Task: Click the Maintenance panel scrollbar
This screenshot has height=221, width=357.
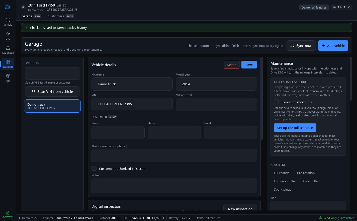Action: click(351, 79)
